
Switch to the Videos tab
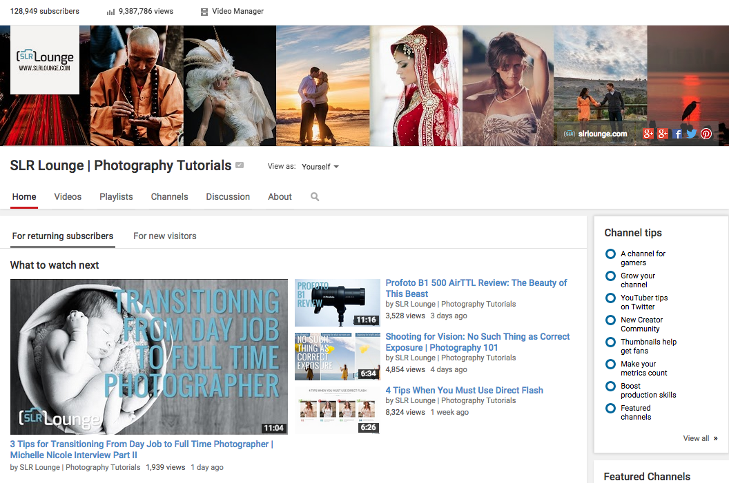68,197
